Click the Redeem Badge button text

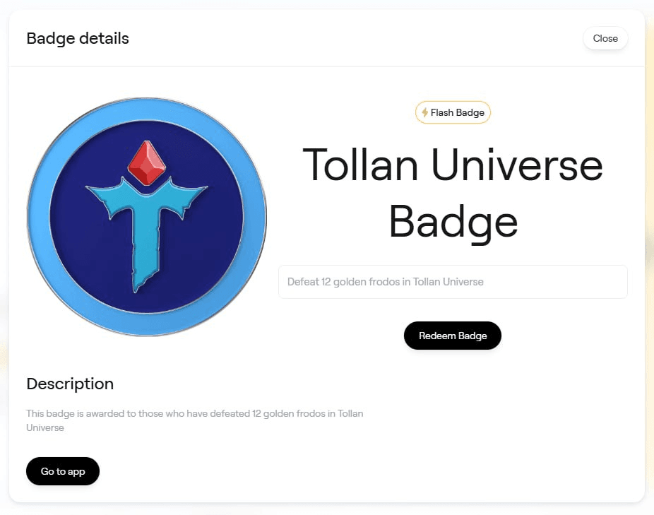pyautogui.click(x=453, y=336)
